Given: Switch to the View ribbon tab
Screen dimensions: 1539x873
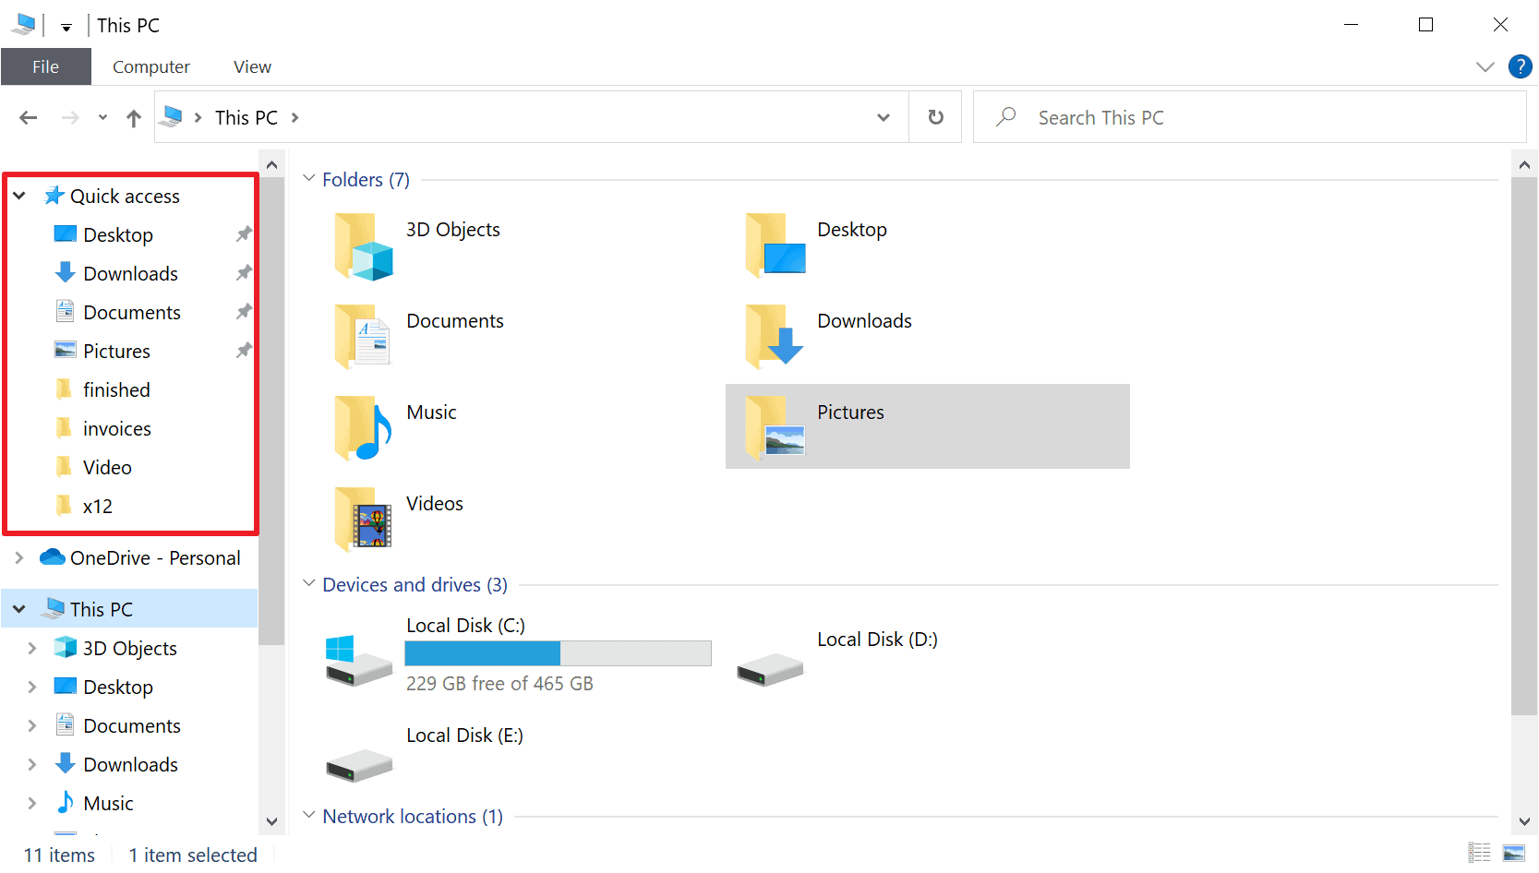Looking at the screenshot, I should click(x=251, y=66).
